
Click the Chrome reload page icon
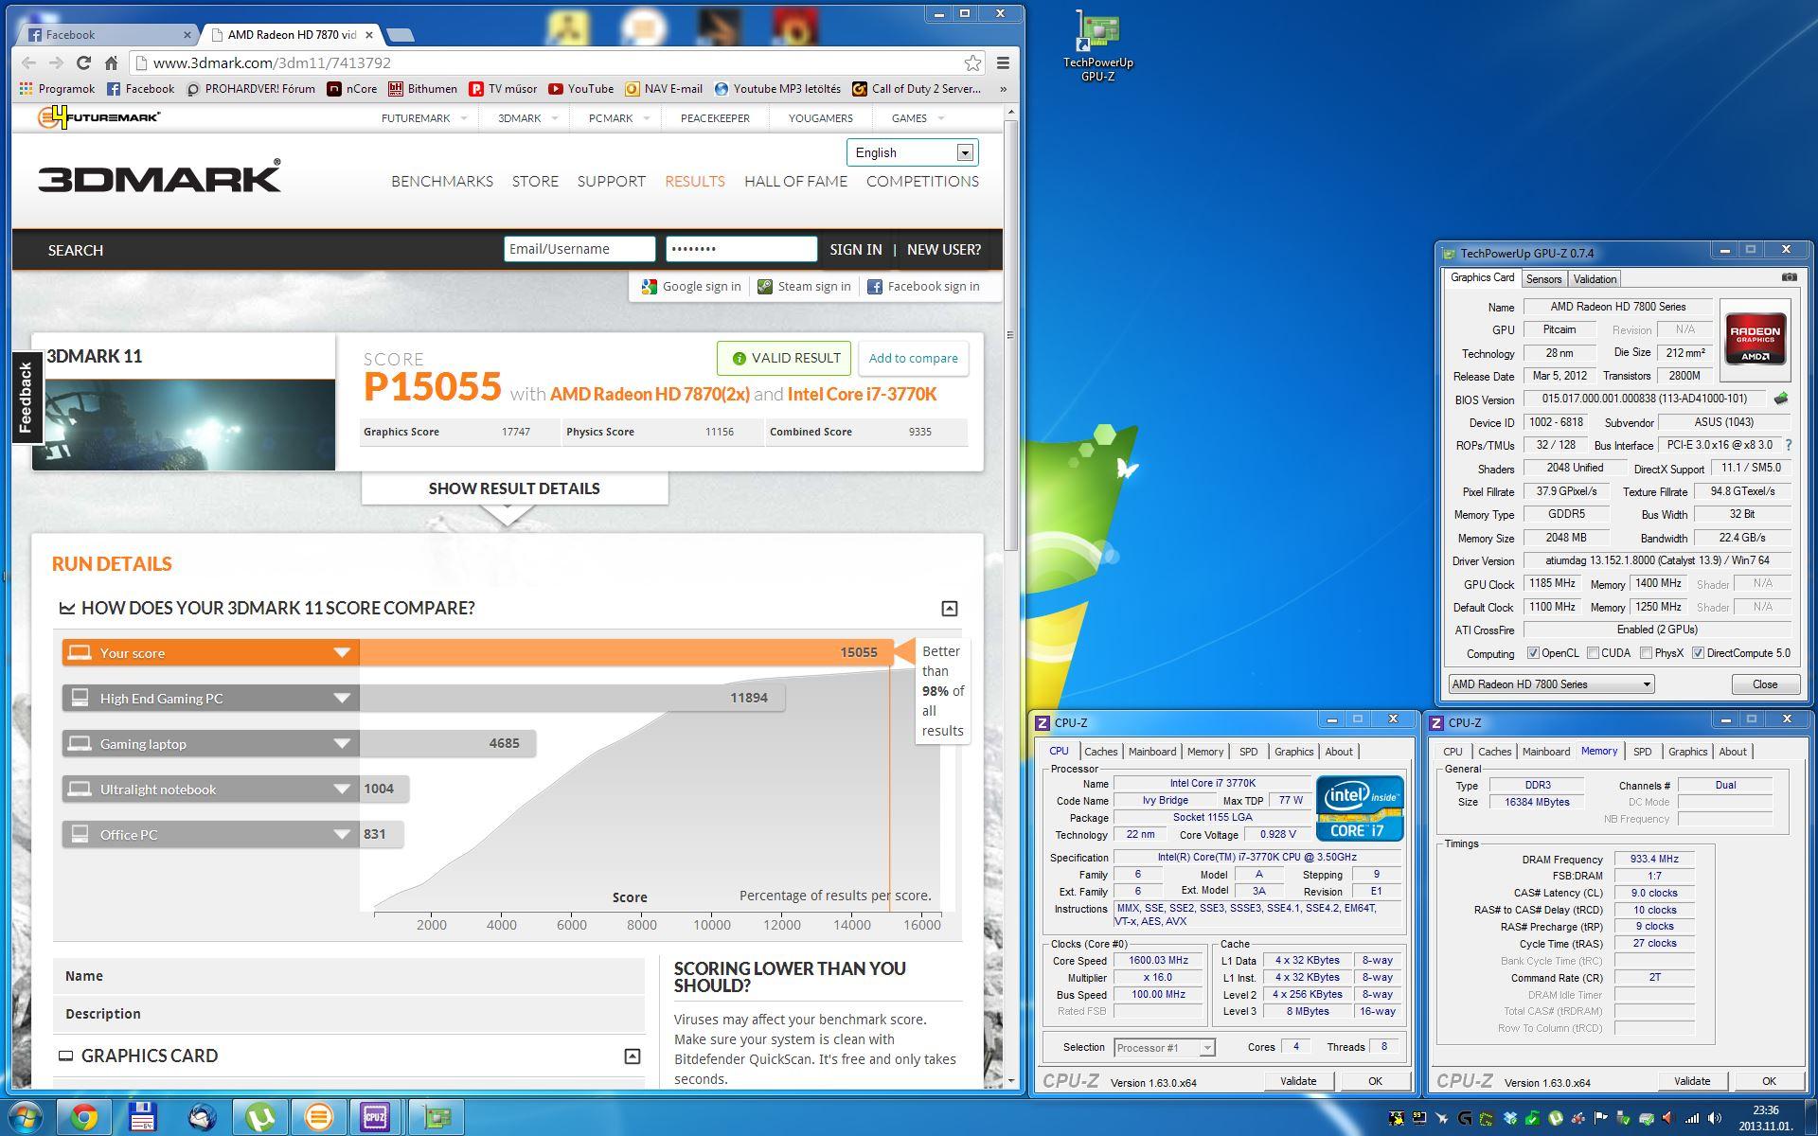coord(83,62)
